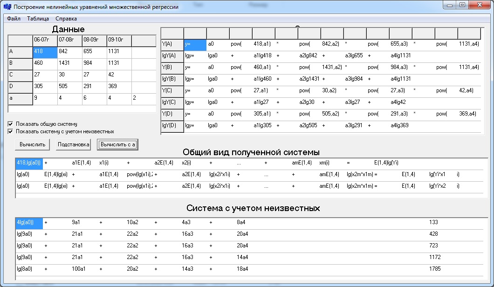494x287 pixels.
Task: Select cell '1431,a2)' in Y(B) row
Action: tap(332, 68)
